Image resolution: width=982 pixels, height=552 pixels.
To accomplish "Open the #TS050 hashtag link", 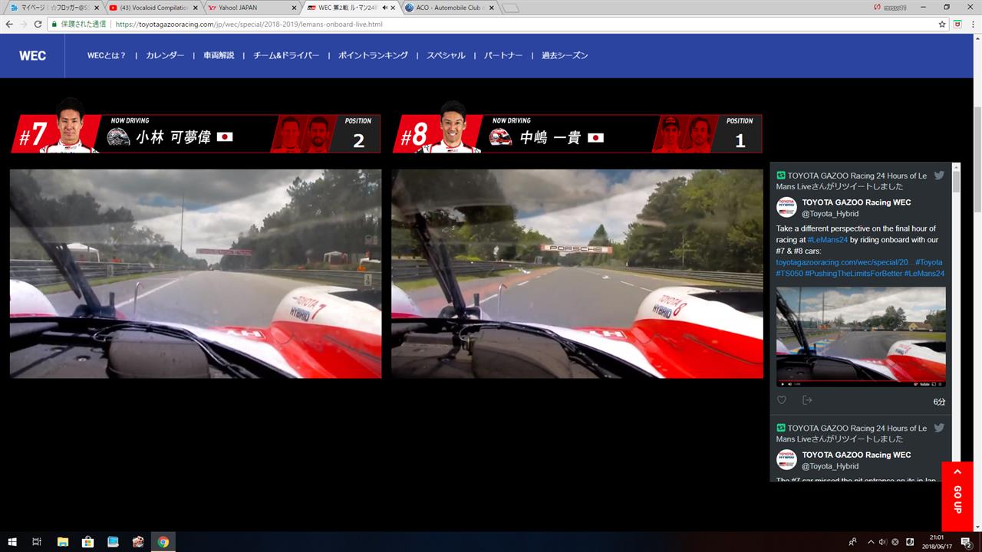I will click(789, 273).
